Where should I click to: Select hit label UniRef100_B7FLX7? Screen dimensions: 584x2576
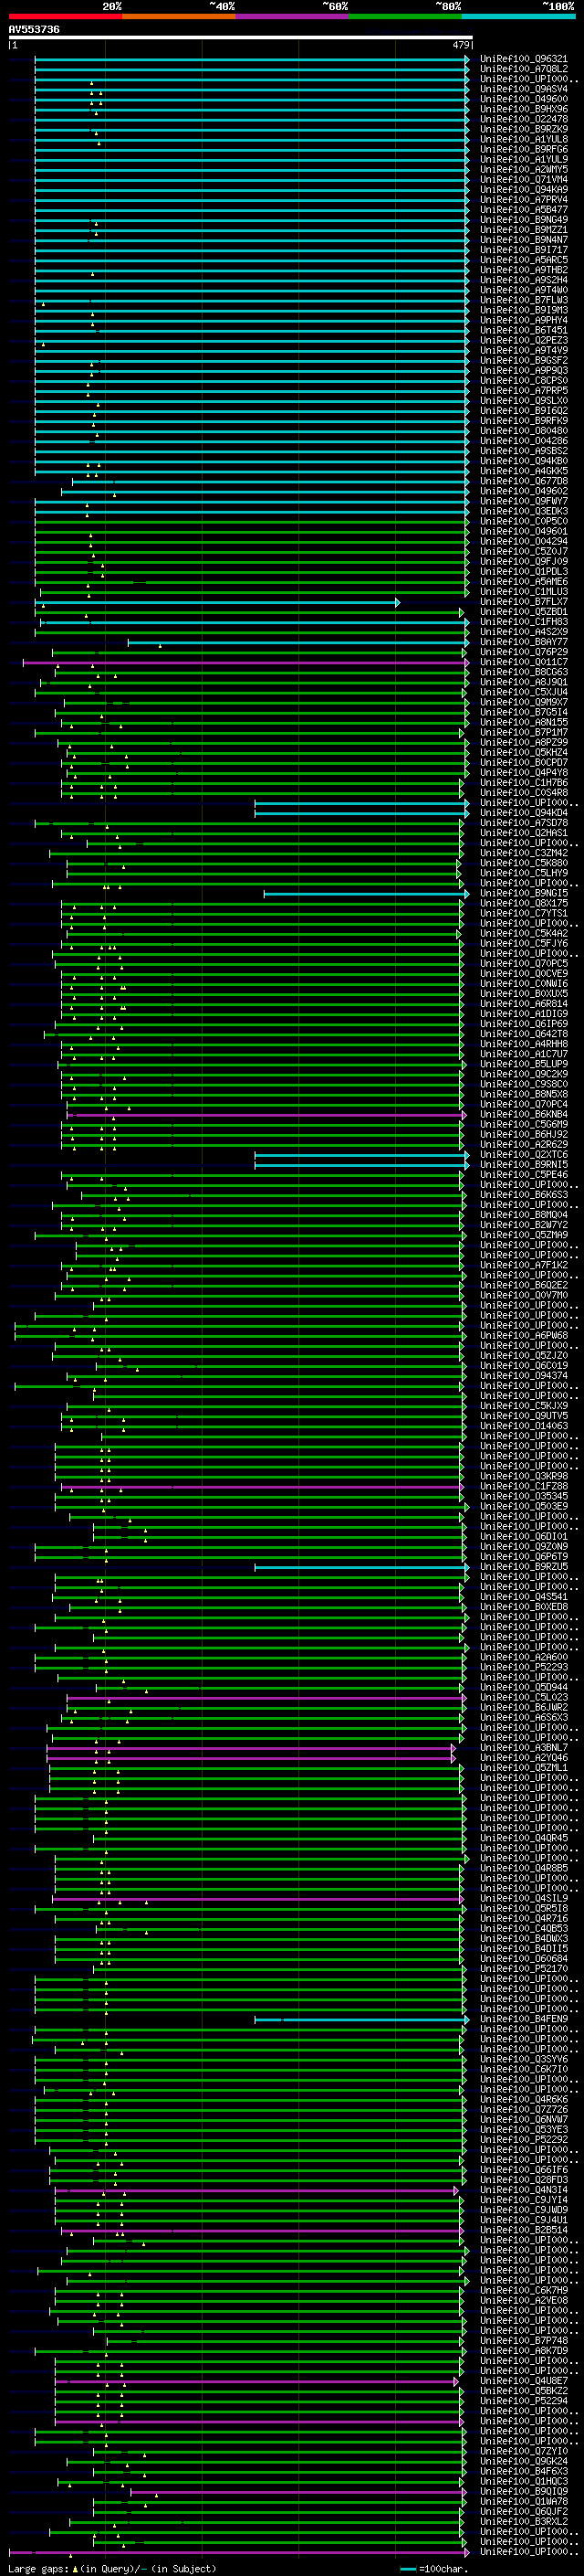pyautogui.click(x=524, y=602)
